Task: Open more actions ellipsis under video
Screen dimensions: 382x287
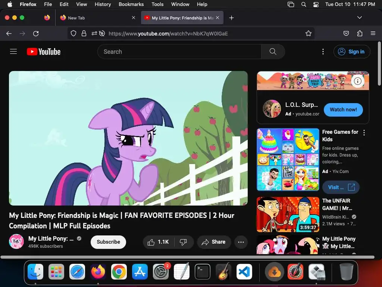Action: coord(241,242)
